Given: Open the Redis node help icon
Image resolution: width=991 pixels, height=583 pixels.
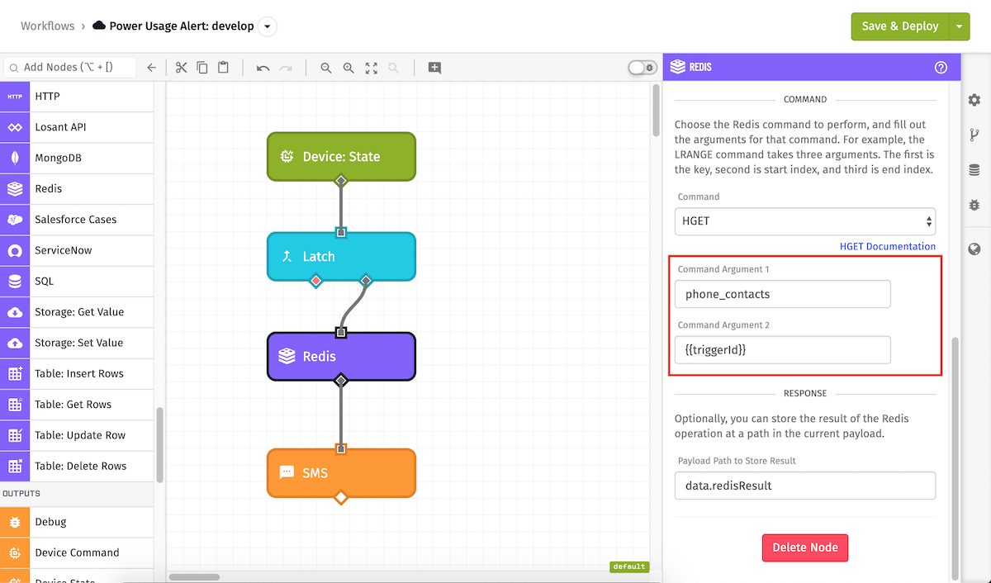Looking at the screenshot, I should tap(941, 67).
